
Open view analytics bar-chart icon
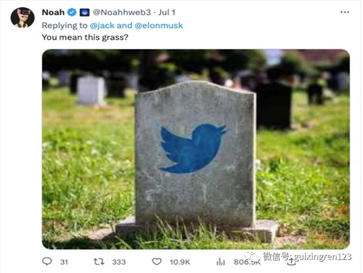[x=221, y=261]
